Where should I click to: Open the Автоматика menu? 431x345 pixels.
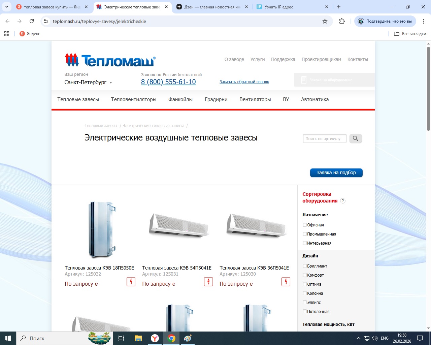(x=315, y=99)
